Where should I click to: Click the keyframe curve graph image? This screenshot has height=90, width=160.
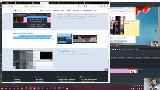click(x=85, y=39)
